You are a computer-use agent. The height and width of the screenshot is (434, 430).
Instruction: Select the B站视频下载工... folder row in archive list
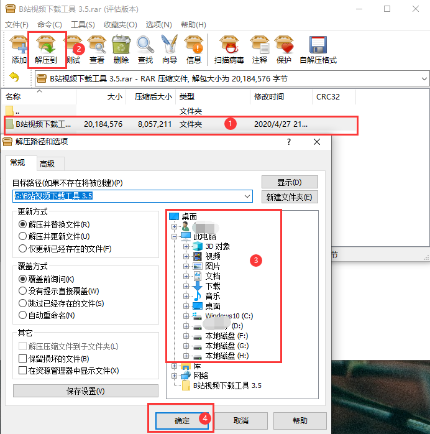click(x=180, y=124)
